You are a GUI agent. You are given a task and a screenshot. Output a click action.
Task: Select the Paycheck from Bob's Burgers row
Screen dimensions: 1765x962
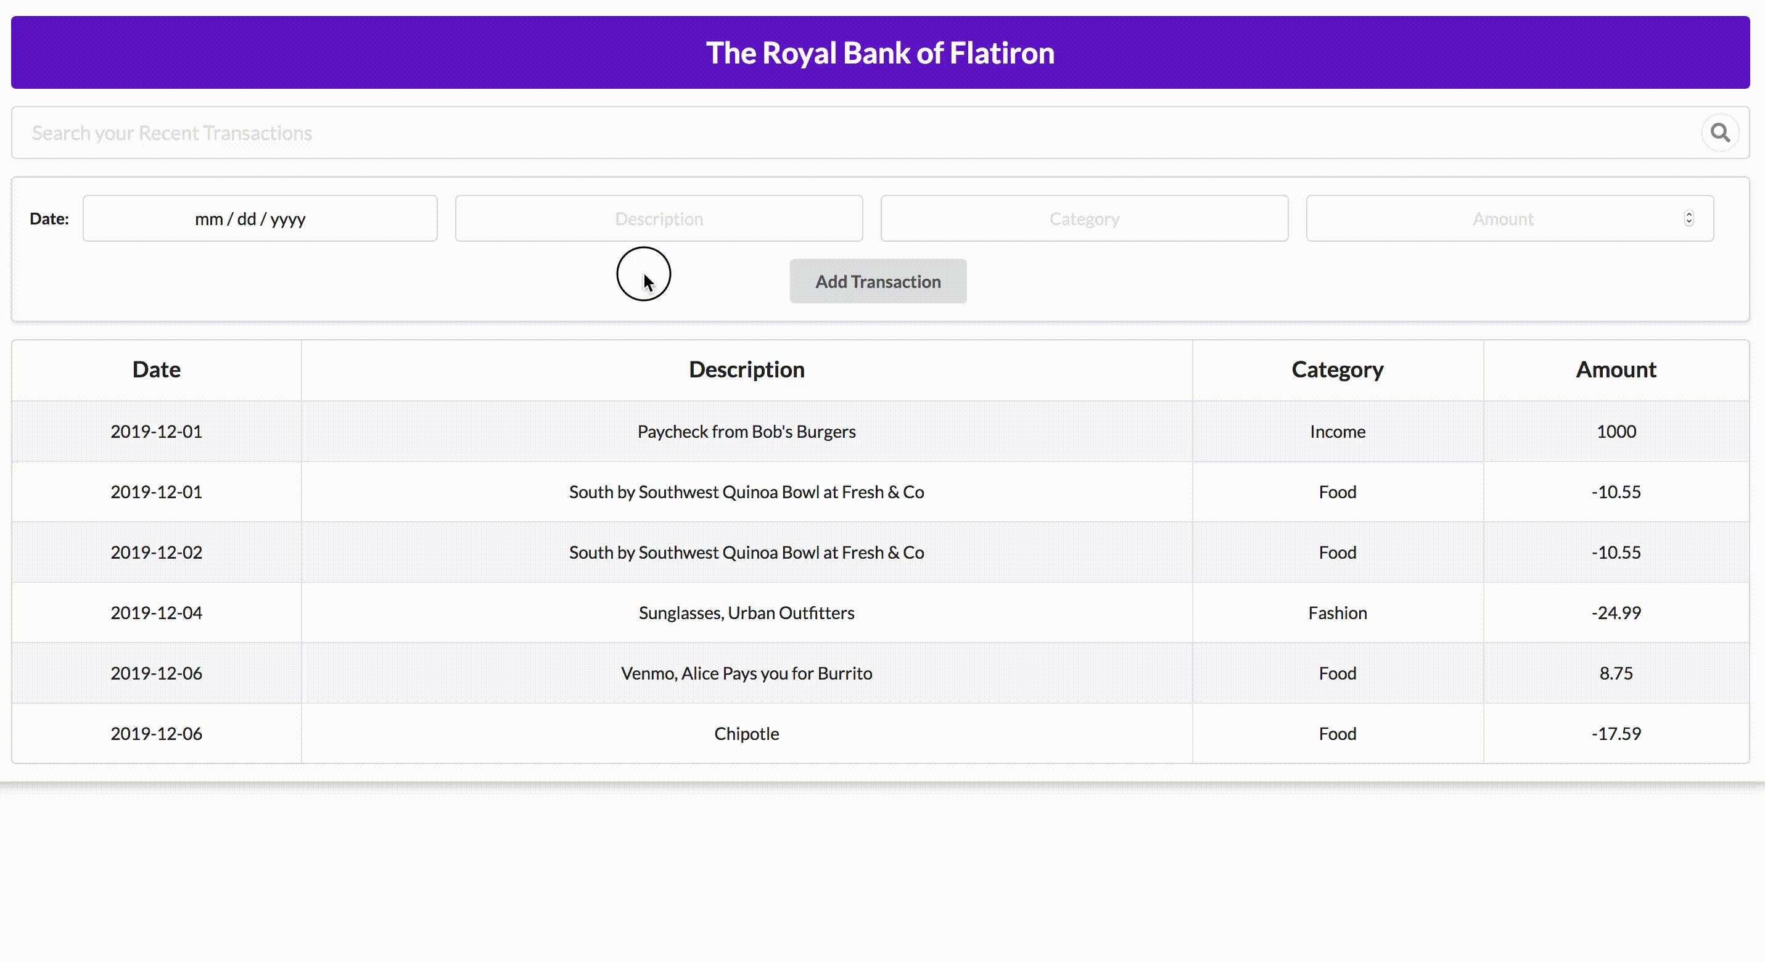click(x=746, y=431)
